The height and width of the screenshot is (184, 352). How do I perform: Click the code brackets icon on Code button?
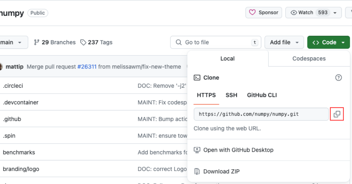pyautogui.click(x=316, y=42)
